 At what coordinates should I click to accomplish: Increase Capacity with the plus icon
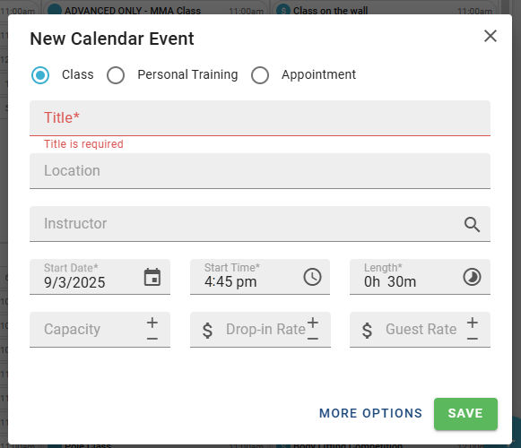point(152,323)
